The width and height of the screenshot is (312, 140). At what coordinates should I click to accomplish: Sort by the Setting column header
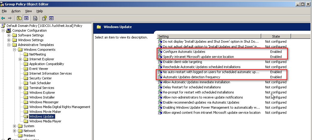point(209,36)
